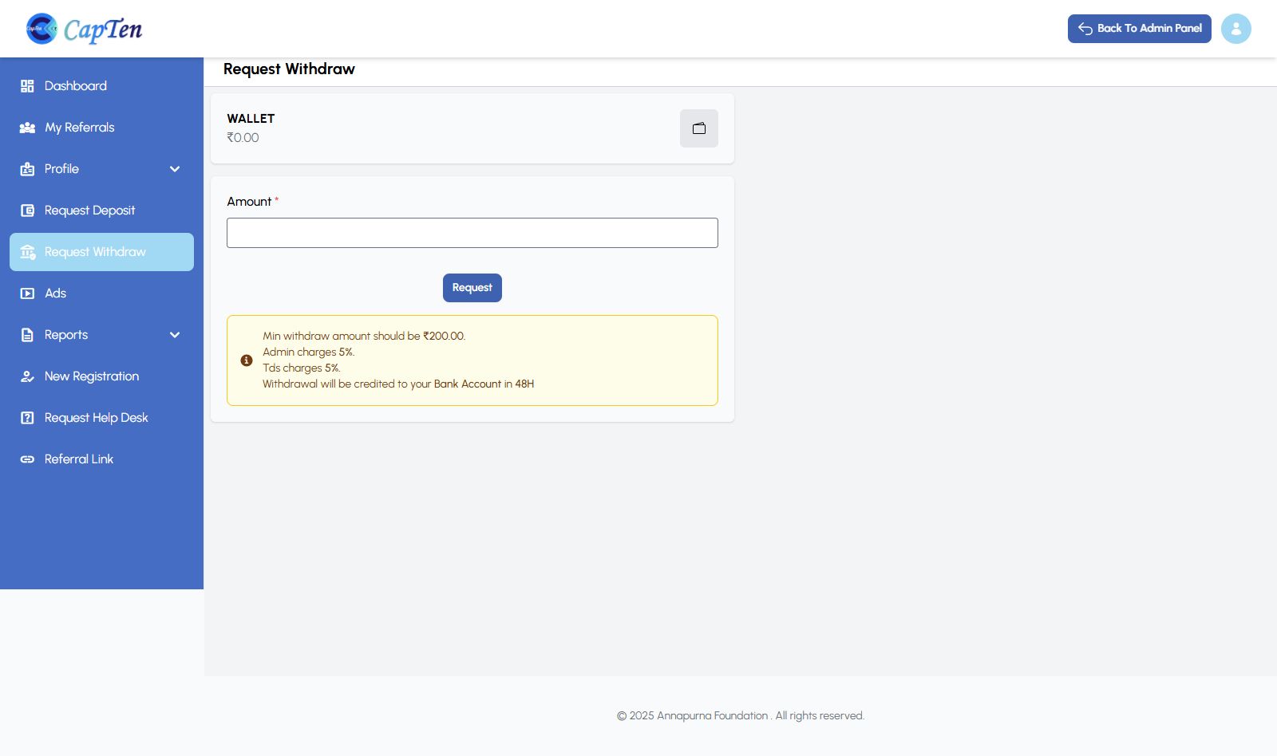Viewport: 1277px width, 756px height.
Task: Focus the Amount input field
Action: [472, 233]
